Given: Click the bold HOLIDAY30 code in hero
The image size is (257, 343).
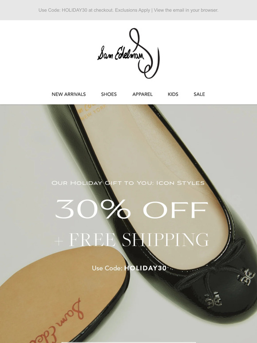Looking at the screenshot, I should [145, 268].
